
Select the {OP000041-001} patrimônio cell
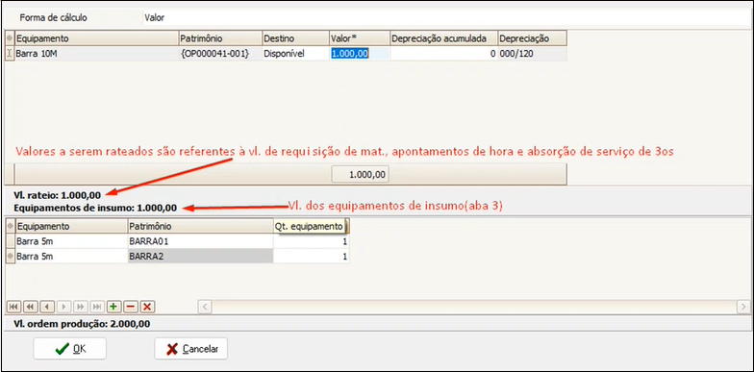(x=220, y=54)
